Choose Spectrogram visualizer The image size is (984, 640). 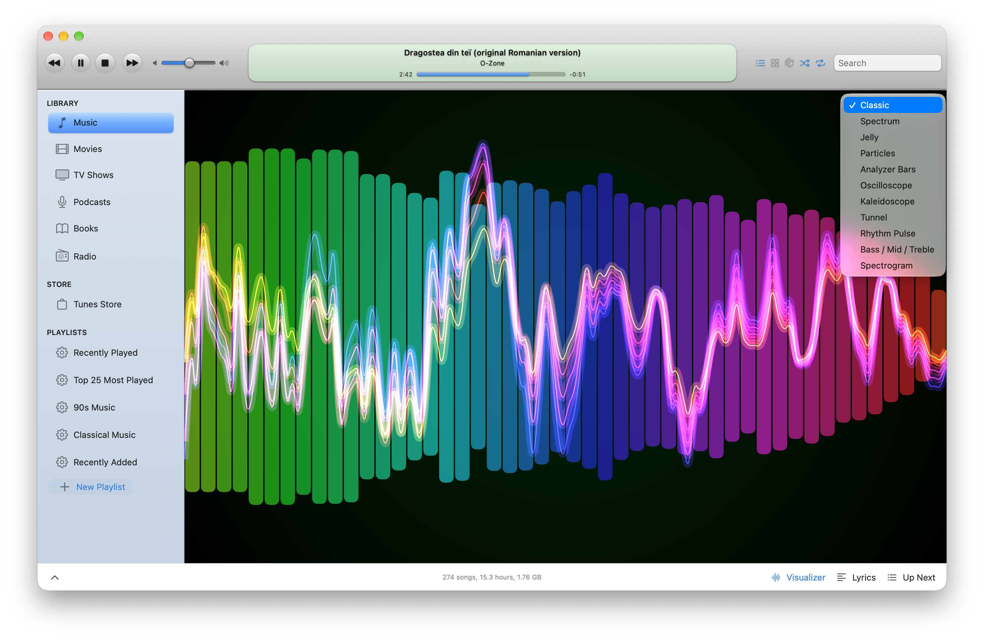893,265
